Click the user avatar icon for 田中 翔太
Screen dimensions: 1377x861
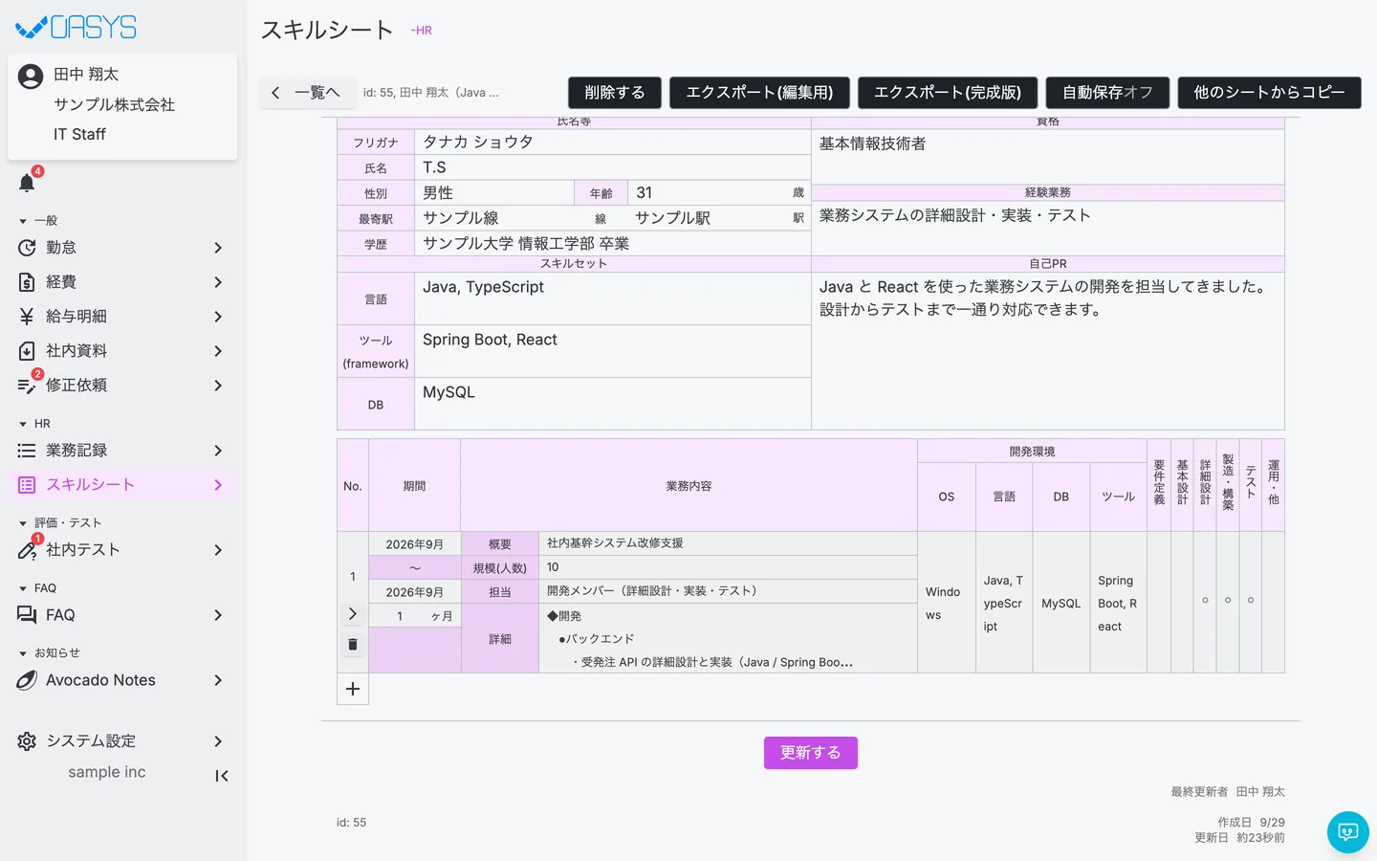tap(31, 77)
